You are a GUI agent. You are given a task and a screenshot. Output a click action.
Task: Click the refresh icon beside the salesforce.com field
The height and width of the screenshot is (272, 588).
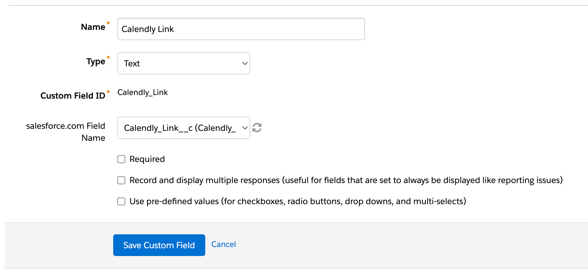pos(257,128)
